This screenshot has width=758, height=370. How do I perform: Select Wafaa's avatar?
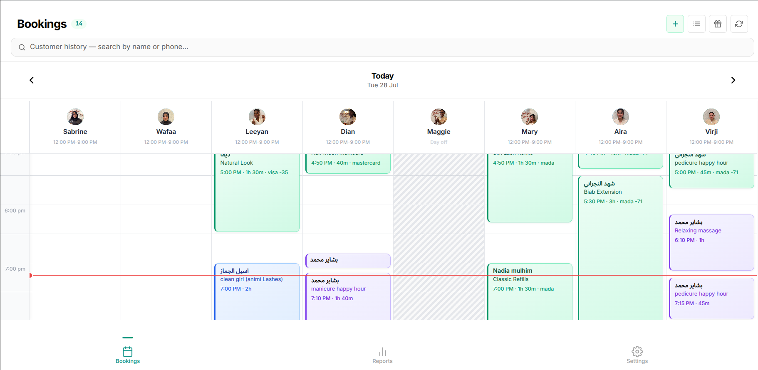[x=166, y=117]
